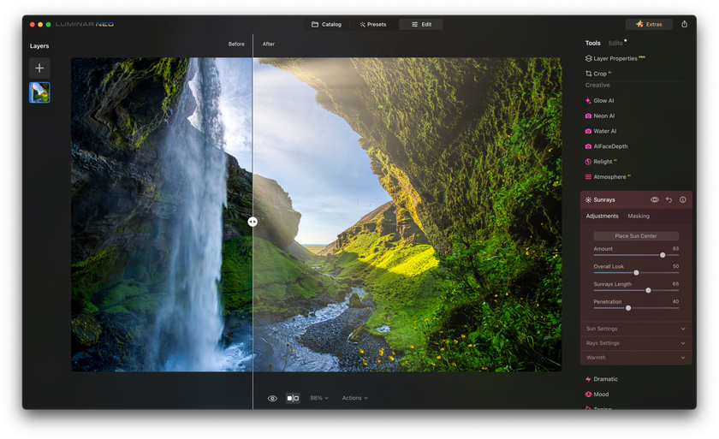Switch to the Edit tab
Screen dimensions: 719x439
421,24
